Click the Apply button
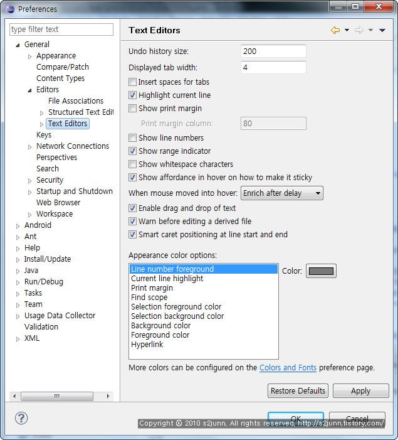The image size is (398, 440). [x=361, y=390]
